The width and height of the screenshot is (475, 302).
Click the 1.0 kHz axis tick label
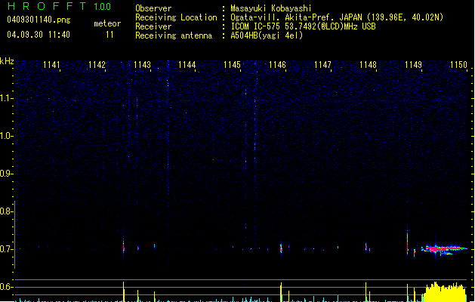[x=6, y=136]
